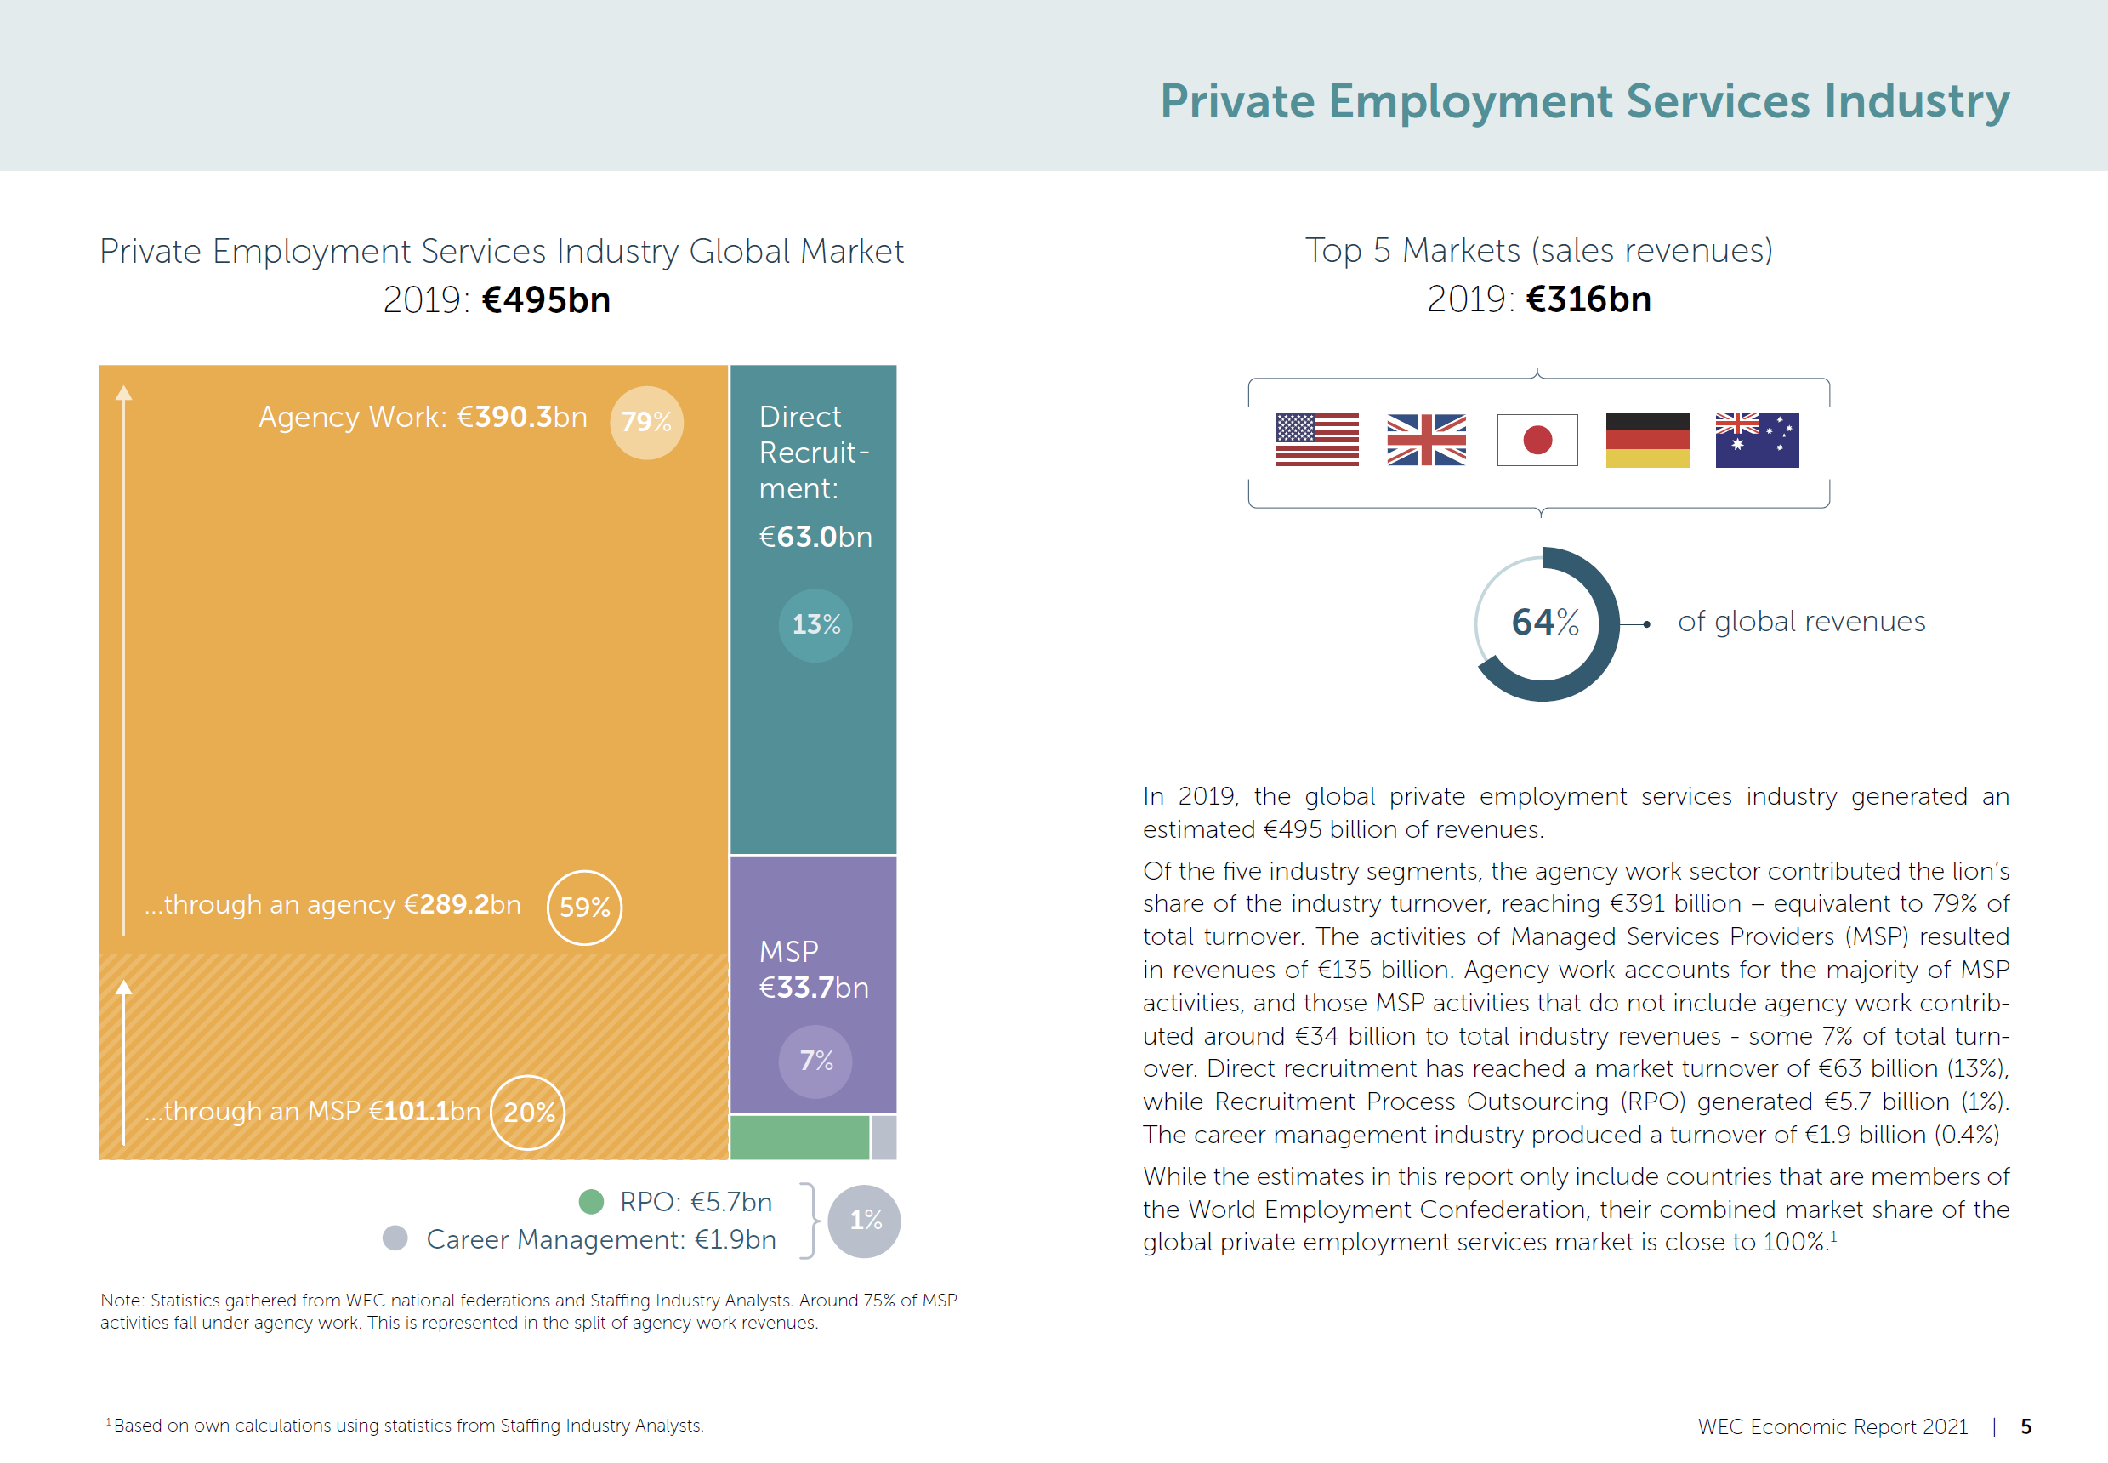This screenshot has width=2108, height=1463.
Task: Click the Private Employment Services Industry heading
Action: pos(1584,101)
